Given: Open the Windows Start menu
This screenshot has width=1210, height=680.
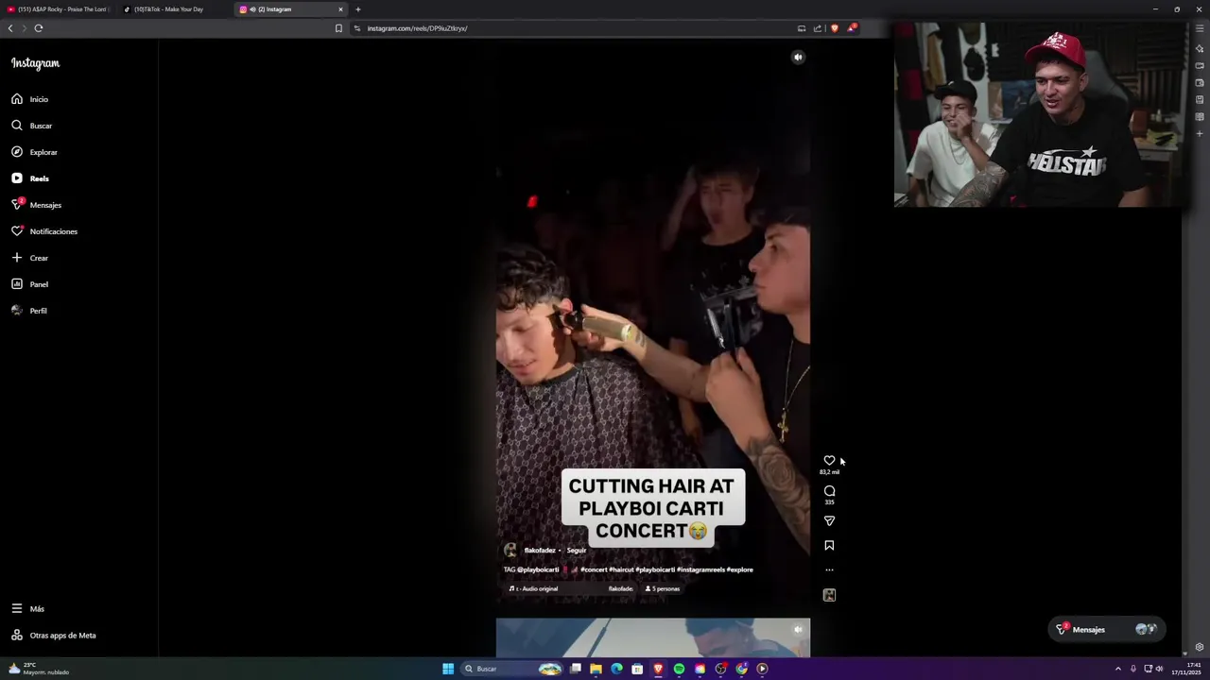Looking at the screenshot, I should [448, 669].
